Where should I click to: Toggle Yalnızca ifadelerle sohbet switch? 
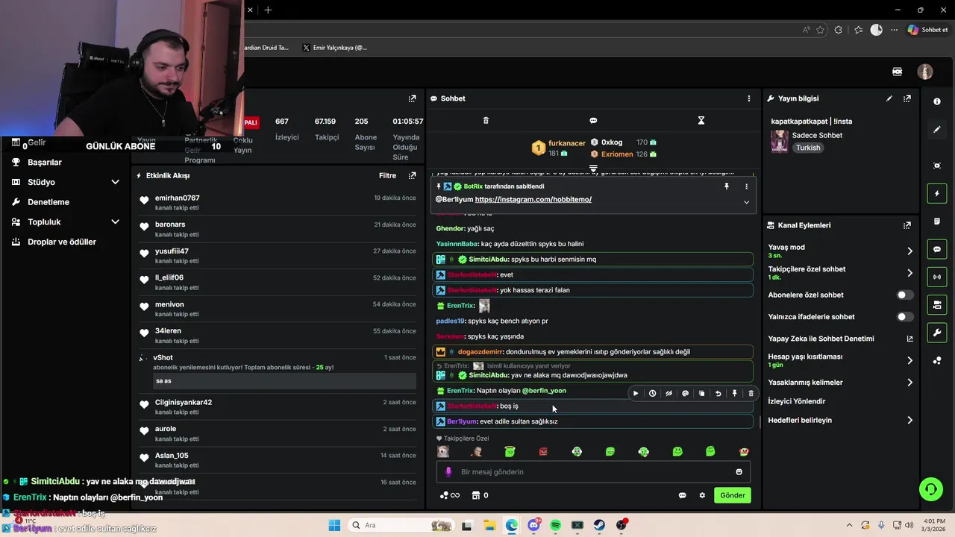coord(904,317)
